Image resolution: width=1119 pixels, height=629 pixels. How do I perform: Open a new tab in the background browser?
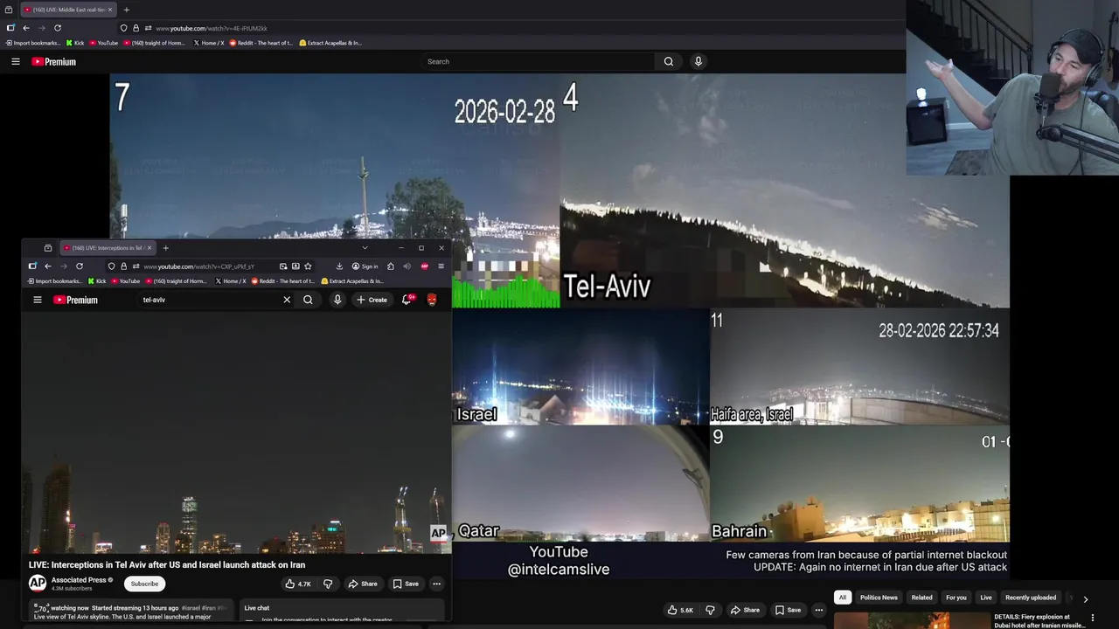[126, 10]
